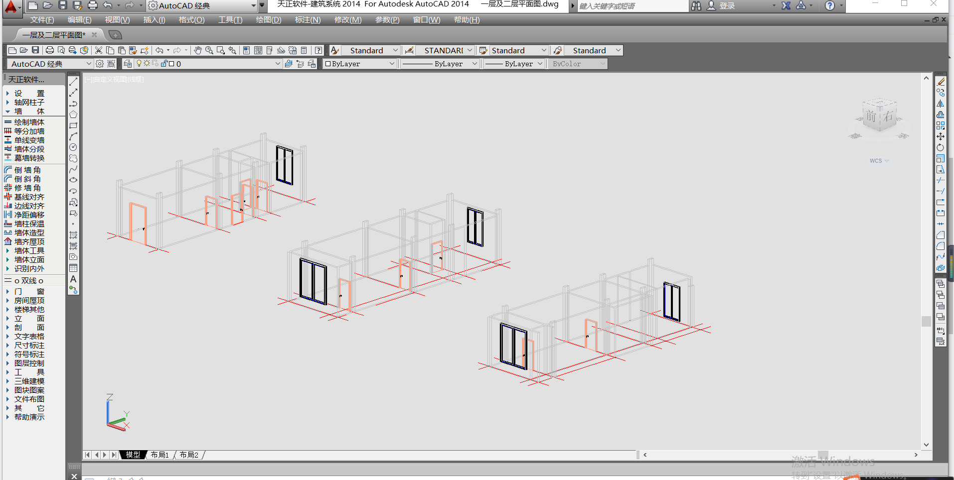Open the dimension style STANDARD dropdown
Screen dimensions: 954x480
[x=445, y=50]
